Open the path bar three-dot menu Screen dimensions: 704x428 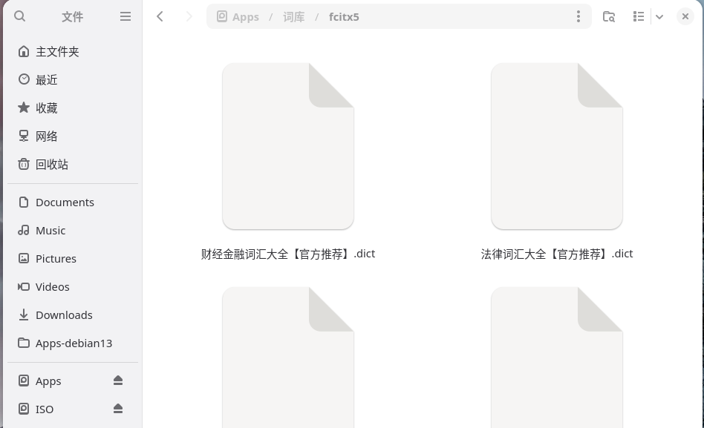click(x=578, y=16)
